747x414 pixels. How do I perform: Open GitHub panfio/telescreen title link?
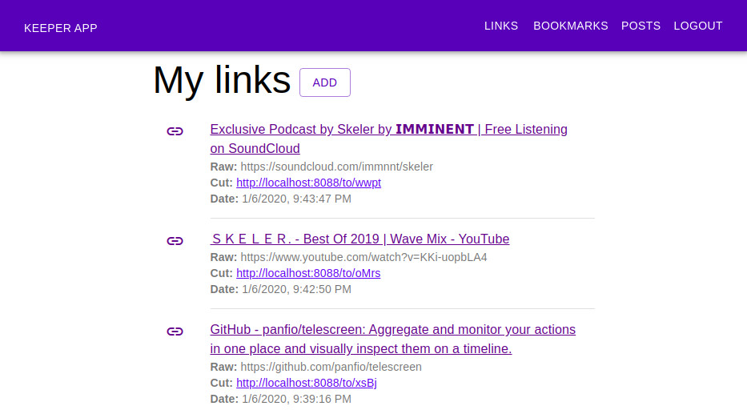coord(393,339)
